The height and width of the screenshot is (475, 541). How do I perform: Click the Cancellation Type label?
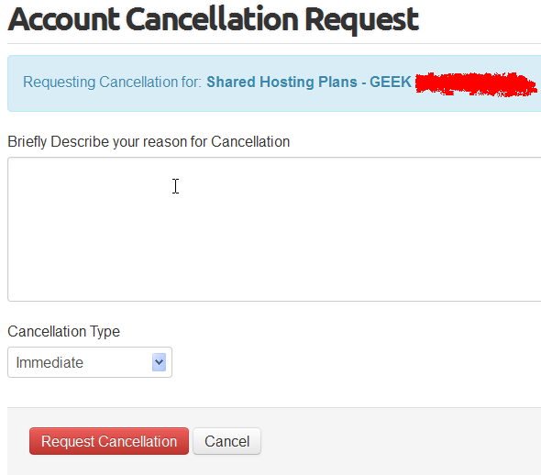[x=64, y=332]
